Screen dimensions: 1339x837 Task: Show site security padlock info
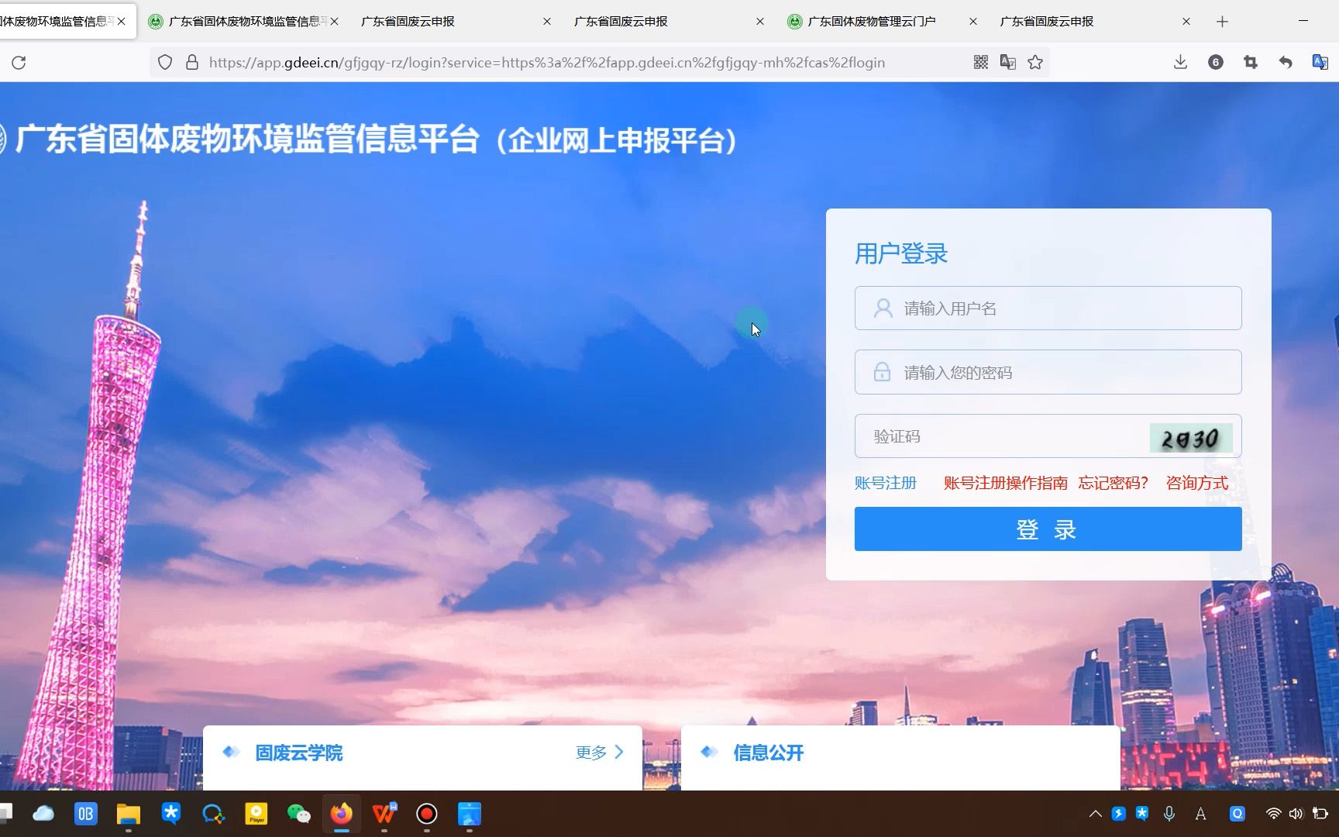pos(192,63)
